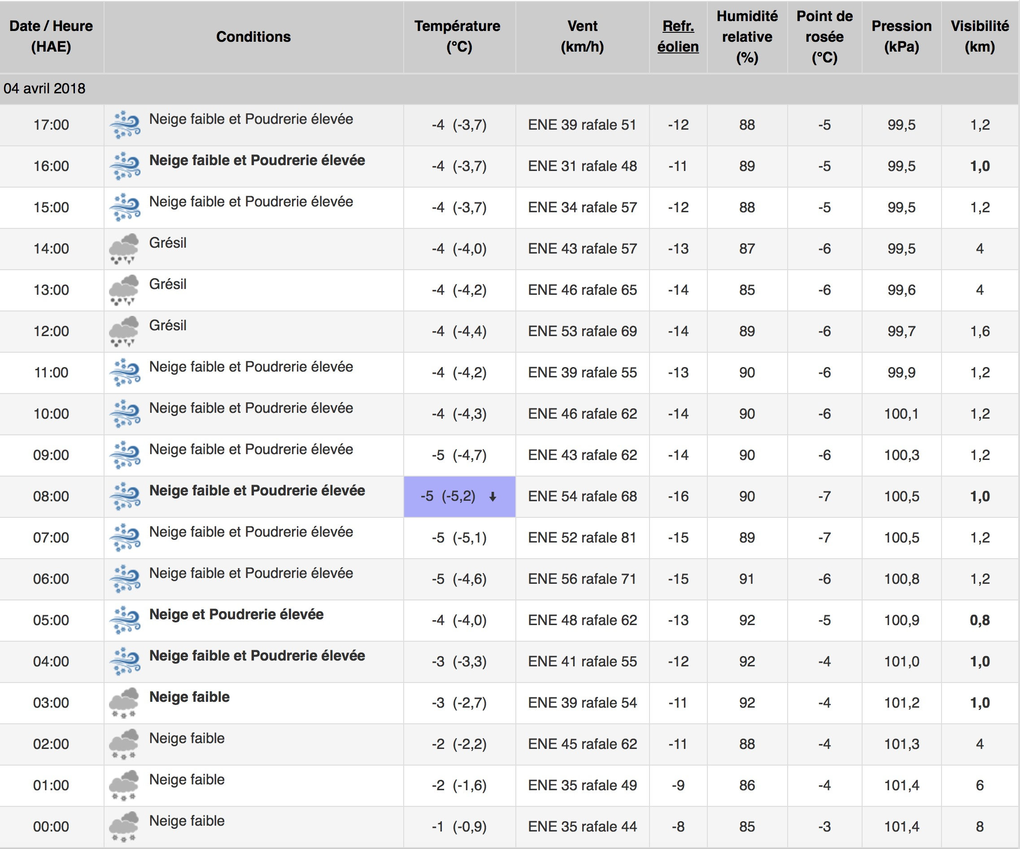Click the condition text Neige et Poudrerie élevée
The image size is (1020, 849).
(236, 615)
